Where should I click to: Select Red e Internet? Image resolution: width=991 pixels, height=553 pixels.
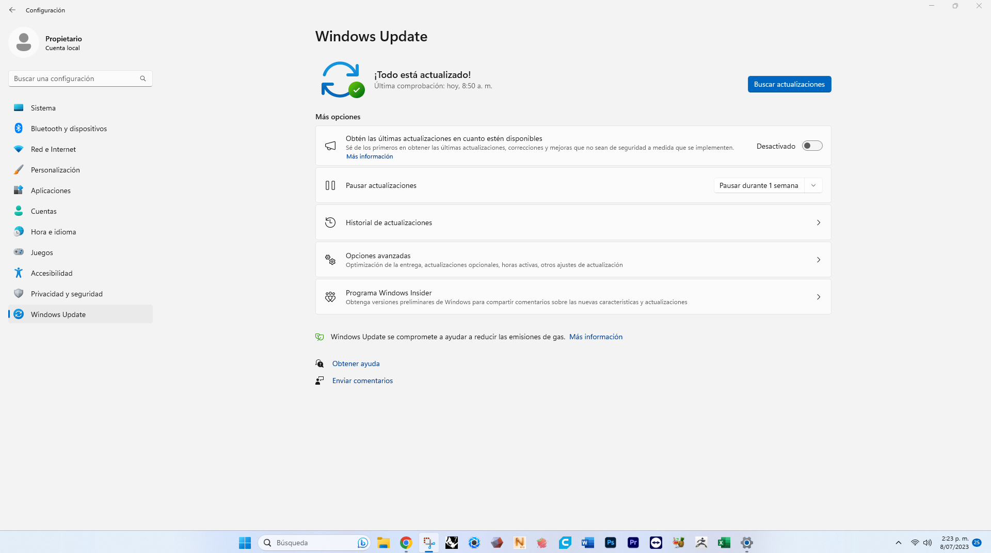click(x=81, y=149)
